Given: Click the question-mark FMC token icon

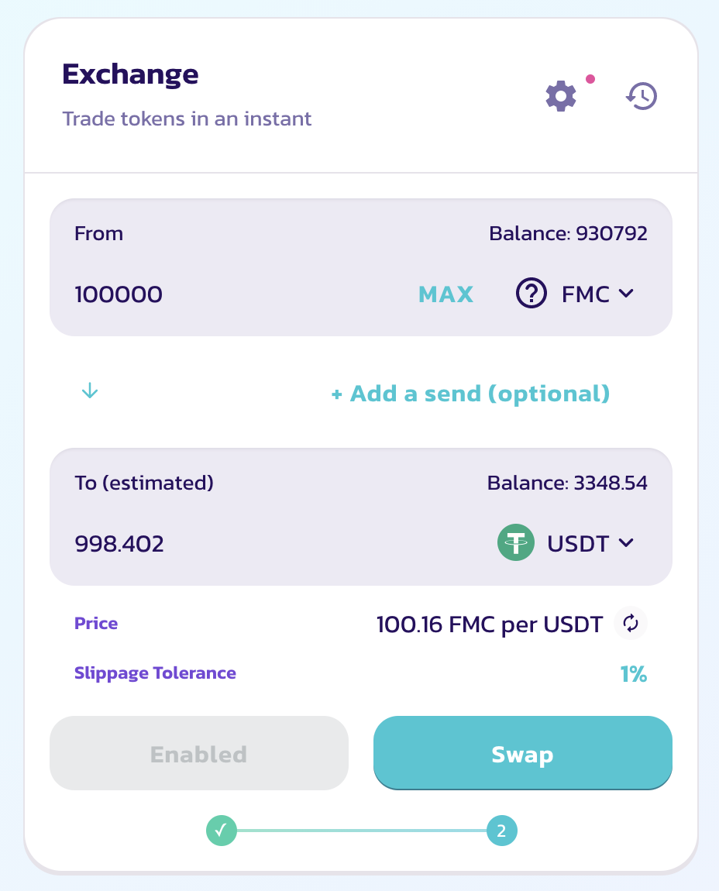Looking at the screenshot, I should (x=531, y=293).
